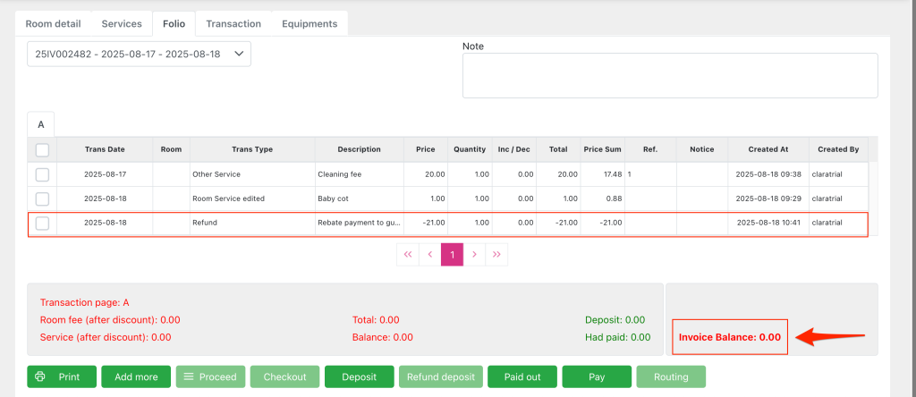Viewport: 916px width, 397px height.
Task: Click into the Note text field
Action: (x=669, y=75)
